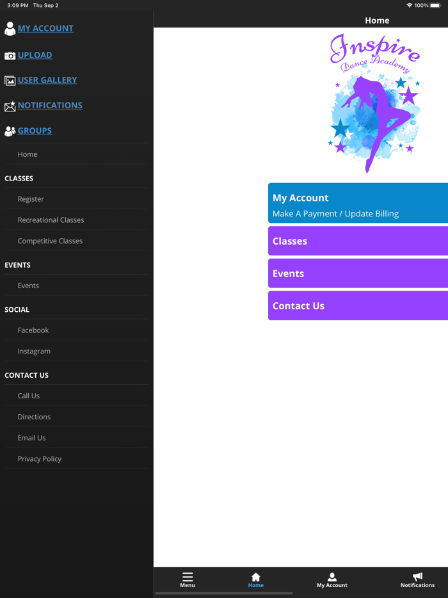
Task: Open Recreational Classes menu item
Action: [x=76, y=220]
